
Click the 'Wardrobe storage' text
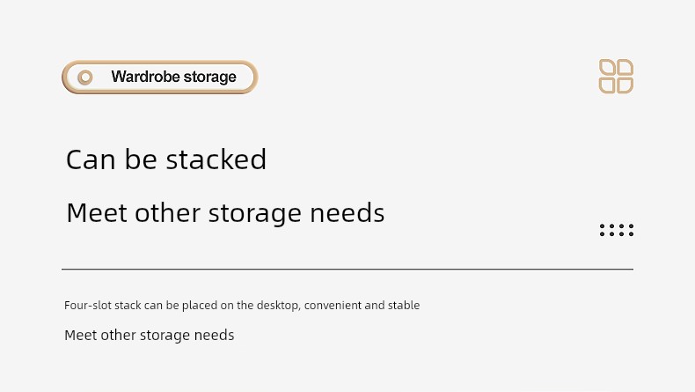[x=174, y=77]
